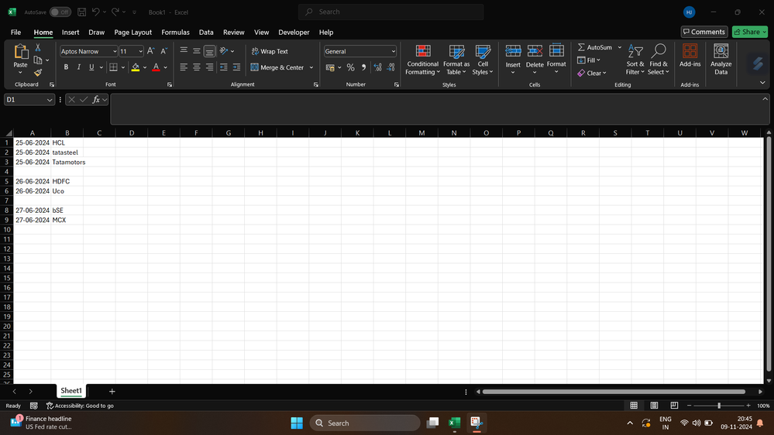Click the Comments button
The height and width of the screenshot is (435, 774).
[704, 32]
